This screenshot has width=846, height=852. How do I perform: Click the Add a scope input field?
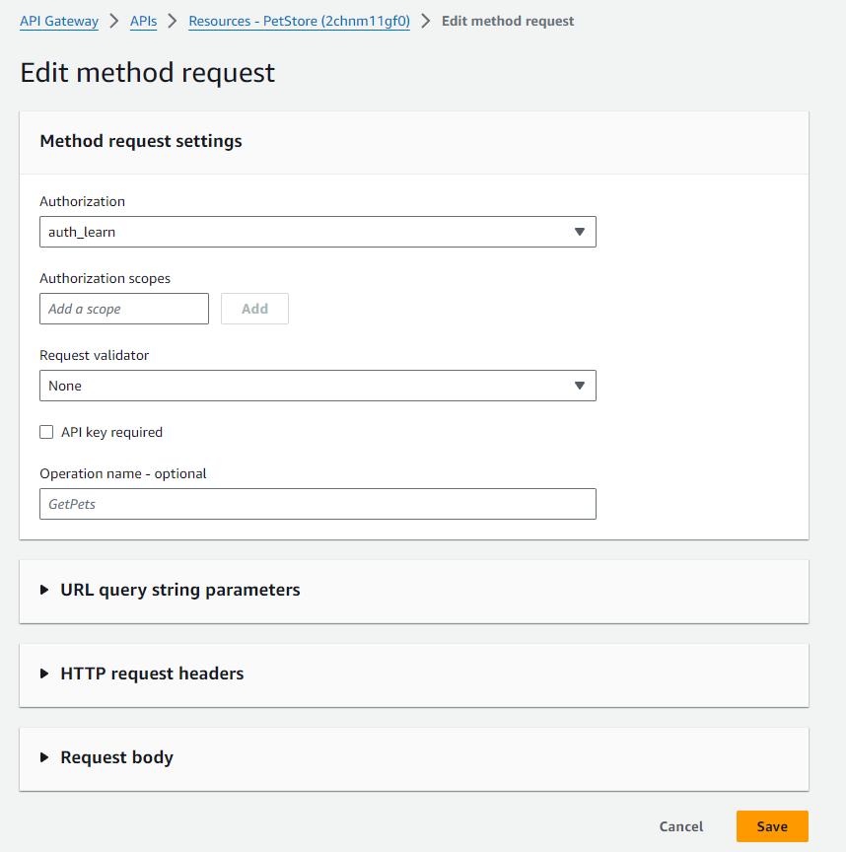click(124, 309)
